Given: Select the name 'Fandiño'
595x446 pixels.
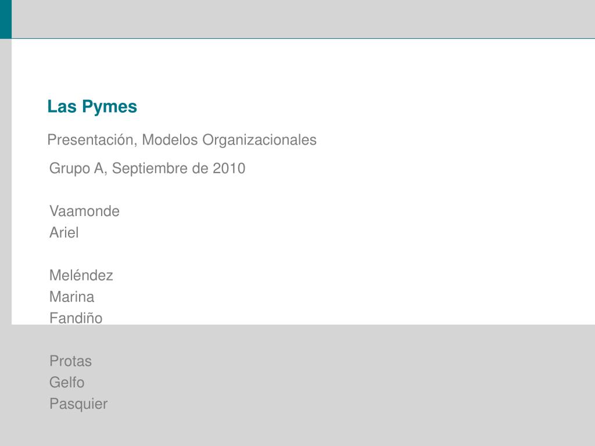Looking at the screenshot, I should pyautogui.click(x=76, y=318).
